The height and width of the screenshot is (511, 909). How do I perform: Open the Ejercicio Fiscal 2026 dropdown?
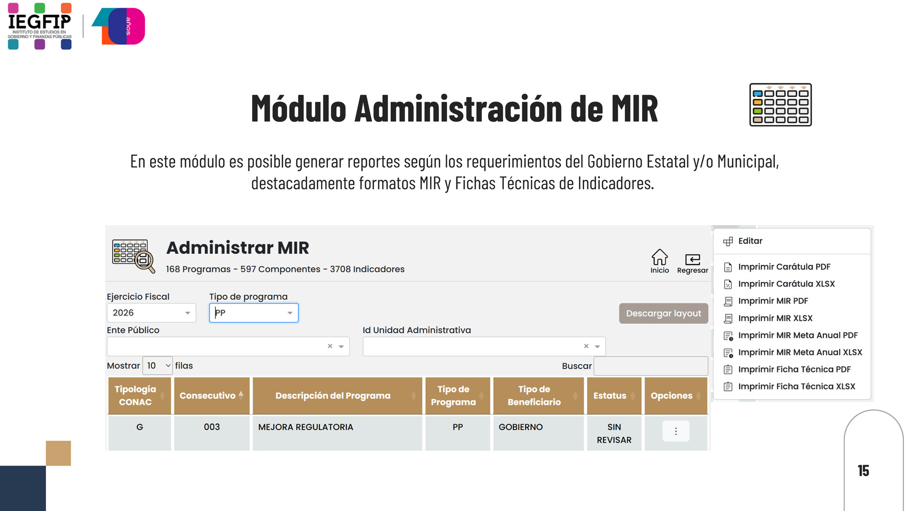pos(151,313)
